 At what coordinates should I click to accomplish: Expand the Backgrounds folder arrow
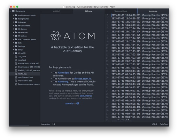click(13, 19)
